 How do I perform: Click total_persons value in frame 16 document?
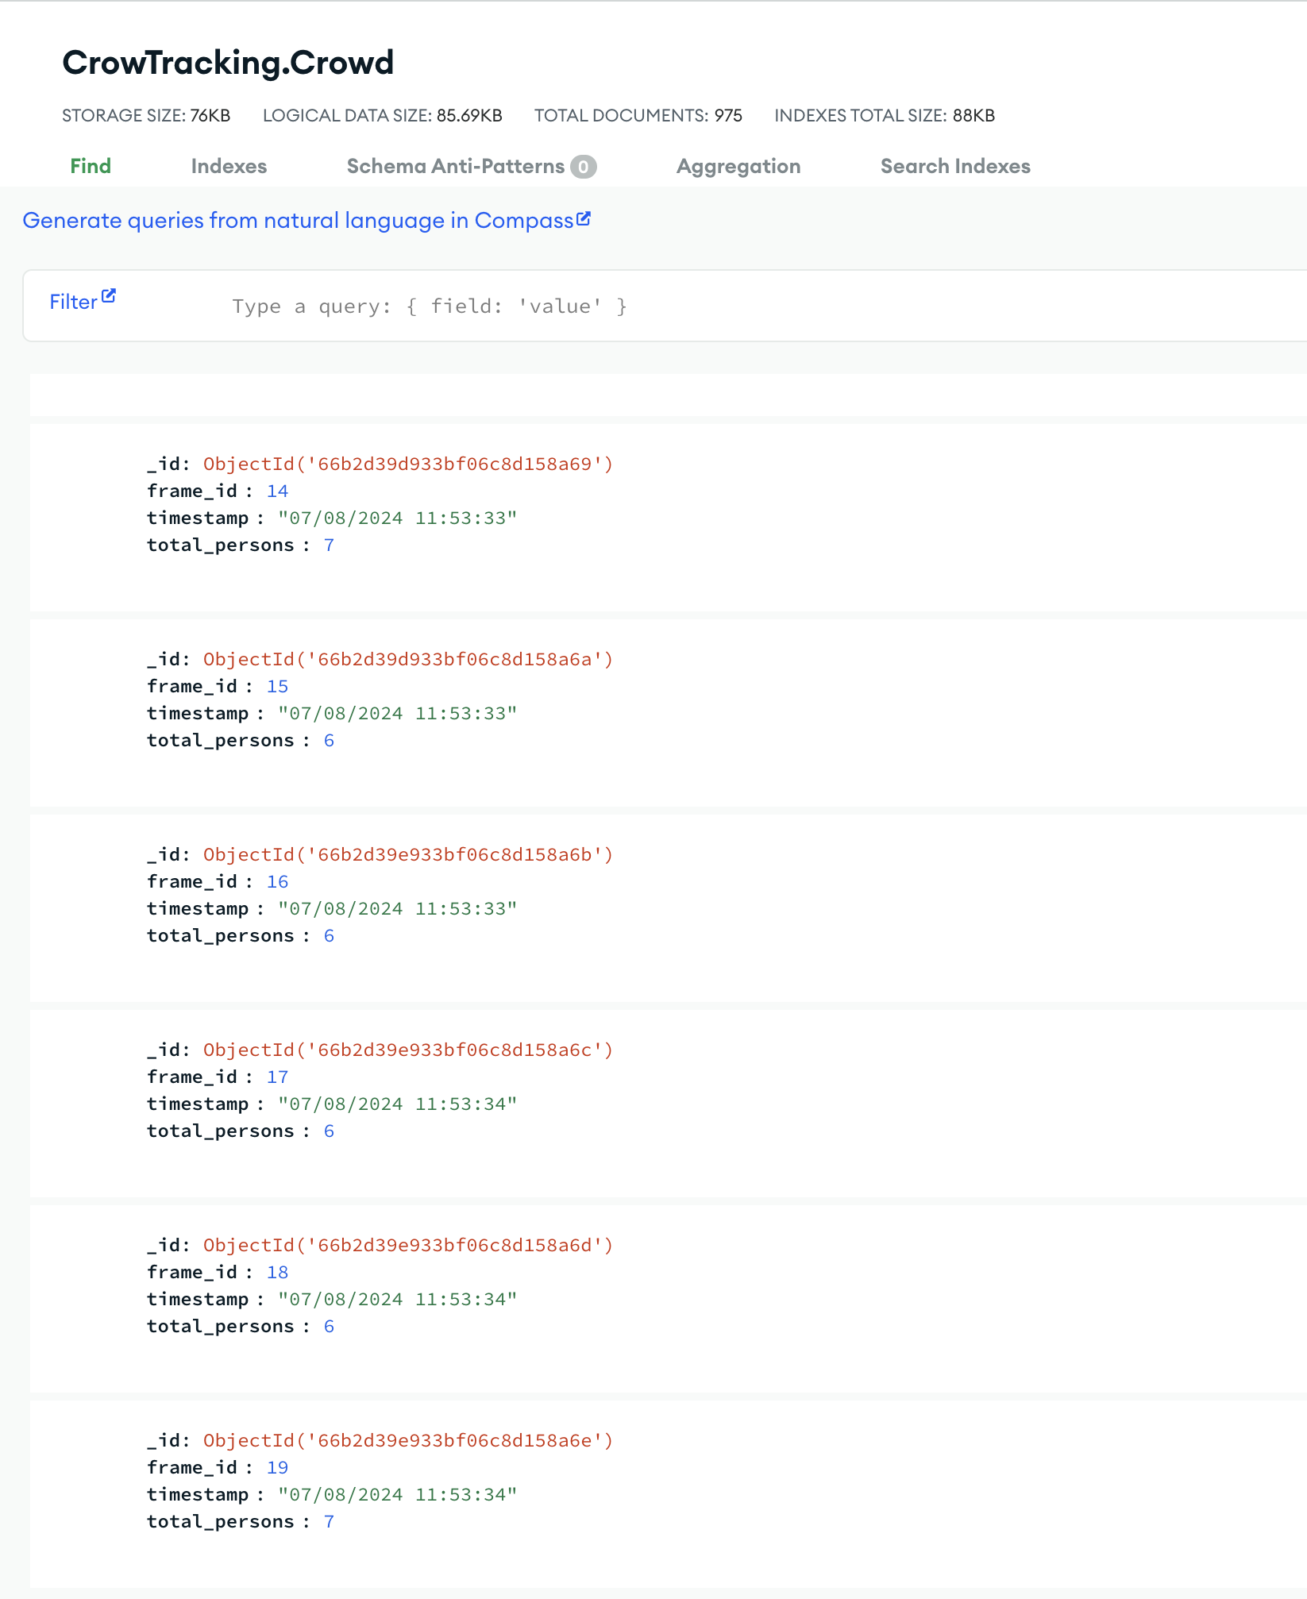(x=329, y=935)
